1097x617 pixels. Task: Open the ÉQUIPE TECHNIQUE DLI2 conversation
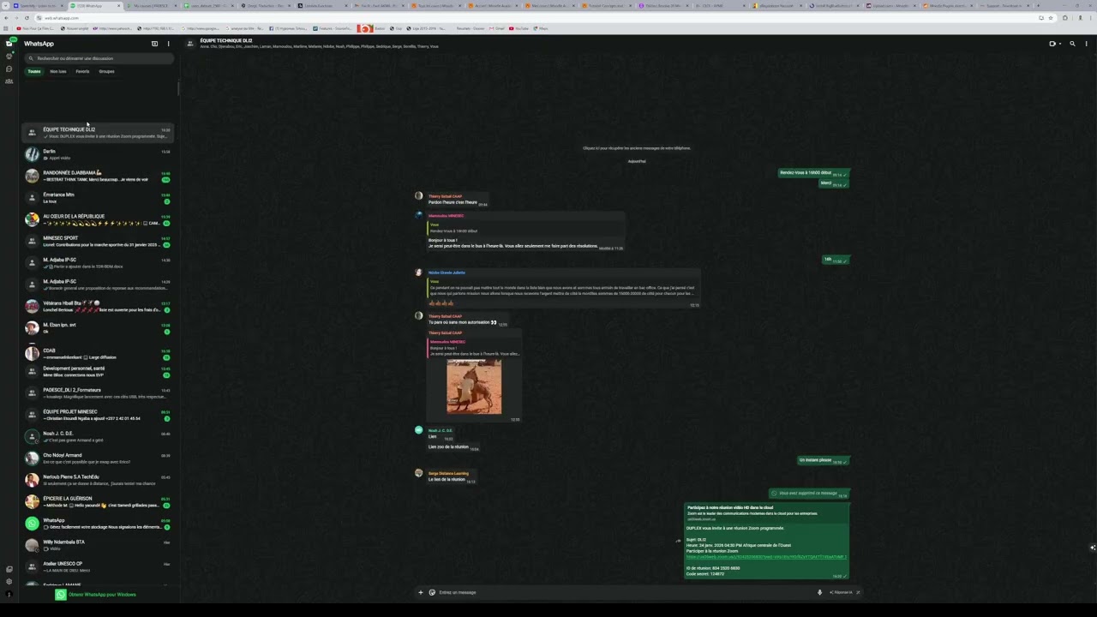point(99,133)
